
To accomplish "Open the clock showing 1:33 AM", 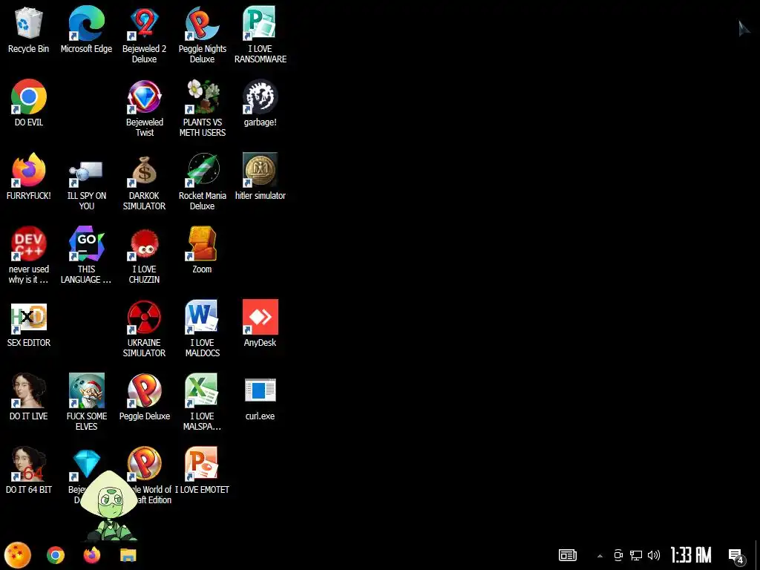I will tap(691, 555).
